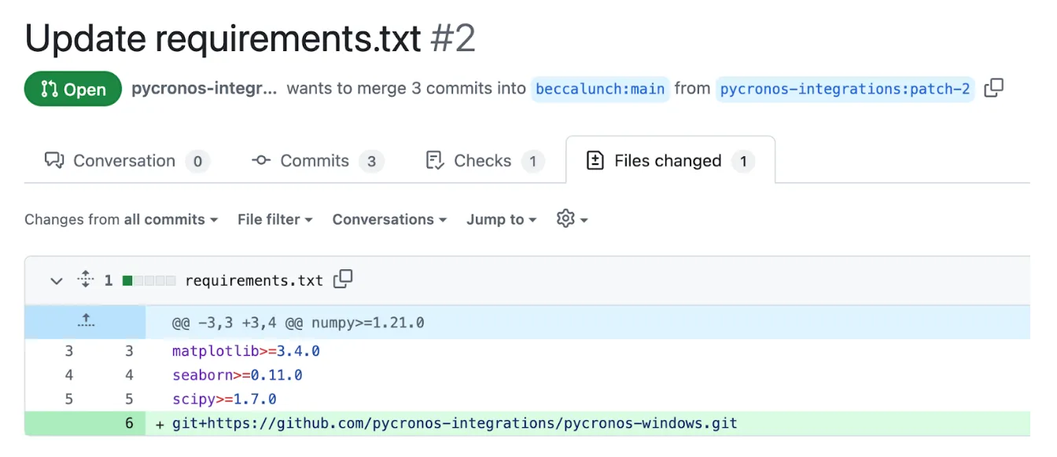Screen dimensions: 1057x457
Task: Open the pycronos-integr... author profile link
Action: point(204,89)
